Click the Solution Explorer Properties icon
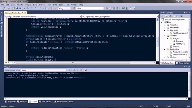 coord(162,16)
